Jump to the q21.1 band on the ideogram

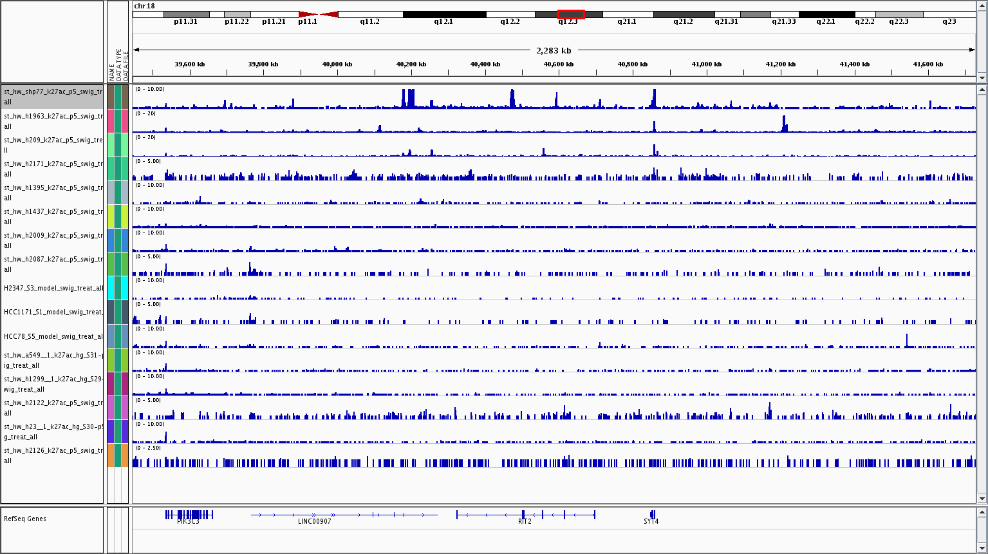[x=627, y=14]
